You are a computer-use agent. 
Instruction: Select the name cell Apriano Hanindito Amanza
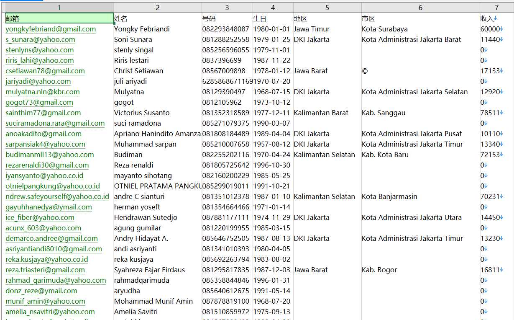pyautogui.click(x=158, y=134)
